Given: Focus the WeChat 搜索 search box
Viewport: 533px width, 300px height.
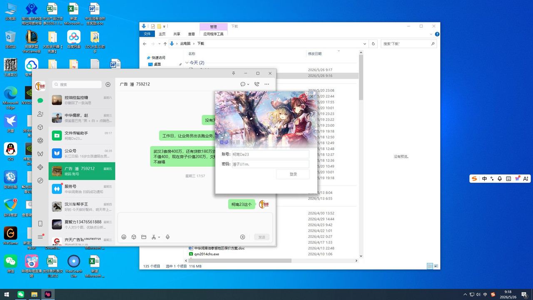Looking at the screenshot, I should coord(77,84).
